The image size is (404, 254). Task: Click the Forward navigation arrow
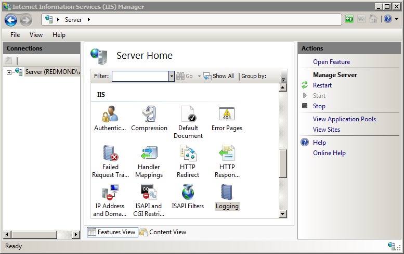point(26,20)
